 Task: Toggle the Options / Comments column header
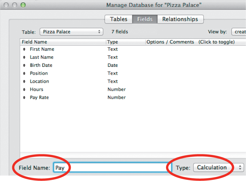196,42
